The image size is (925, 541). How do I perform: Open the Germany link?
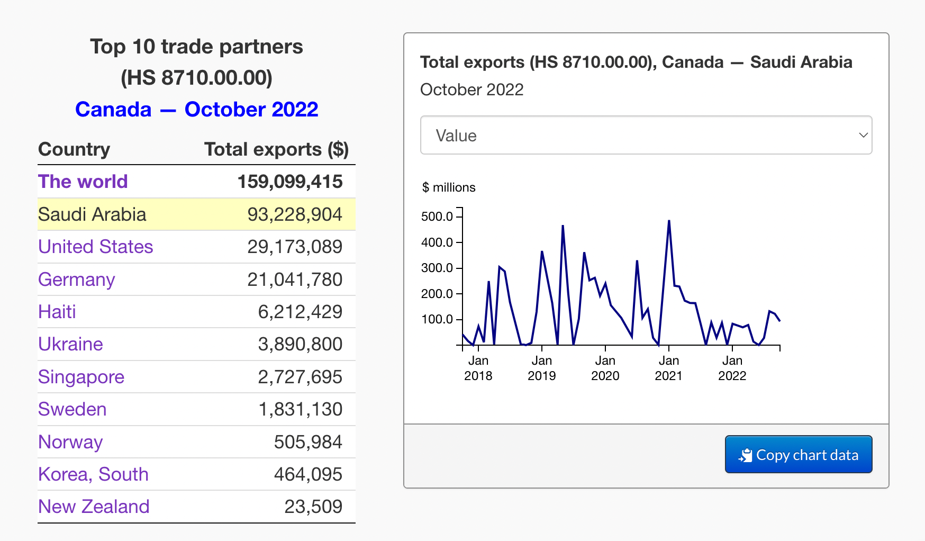click(77, 279)
